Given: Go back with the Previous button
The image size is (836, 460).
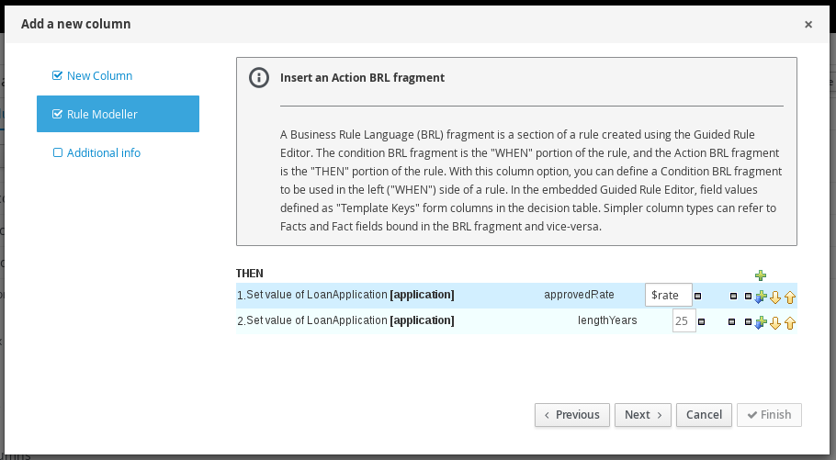Looking at the screenshot, I should click(x=571, y=415).
